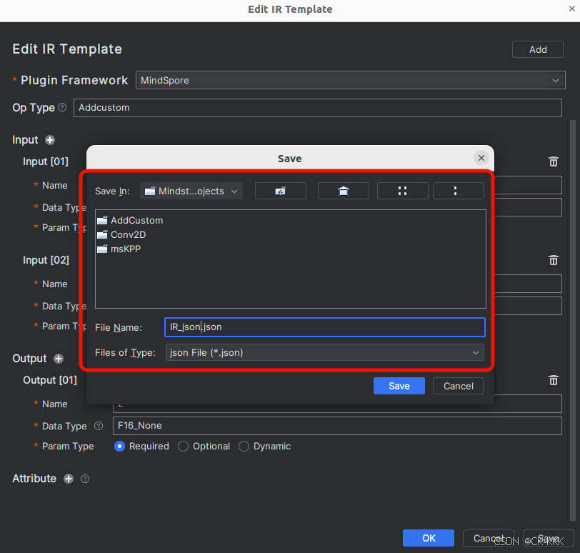Add a new Input entry
This screenshot has height=553, width=580.
(50, 140)
